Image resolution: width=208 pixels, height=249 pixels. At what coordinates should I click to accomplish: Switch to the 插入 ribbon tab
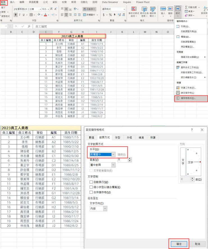(12, 2)
